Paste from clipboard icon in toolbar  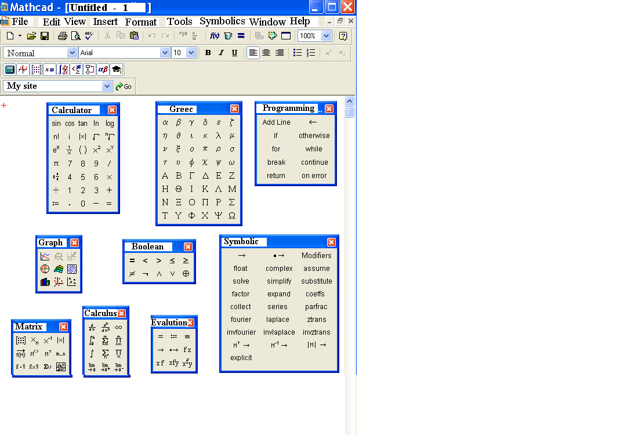134,36
